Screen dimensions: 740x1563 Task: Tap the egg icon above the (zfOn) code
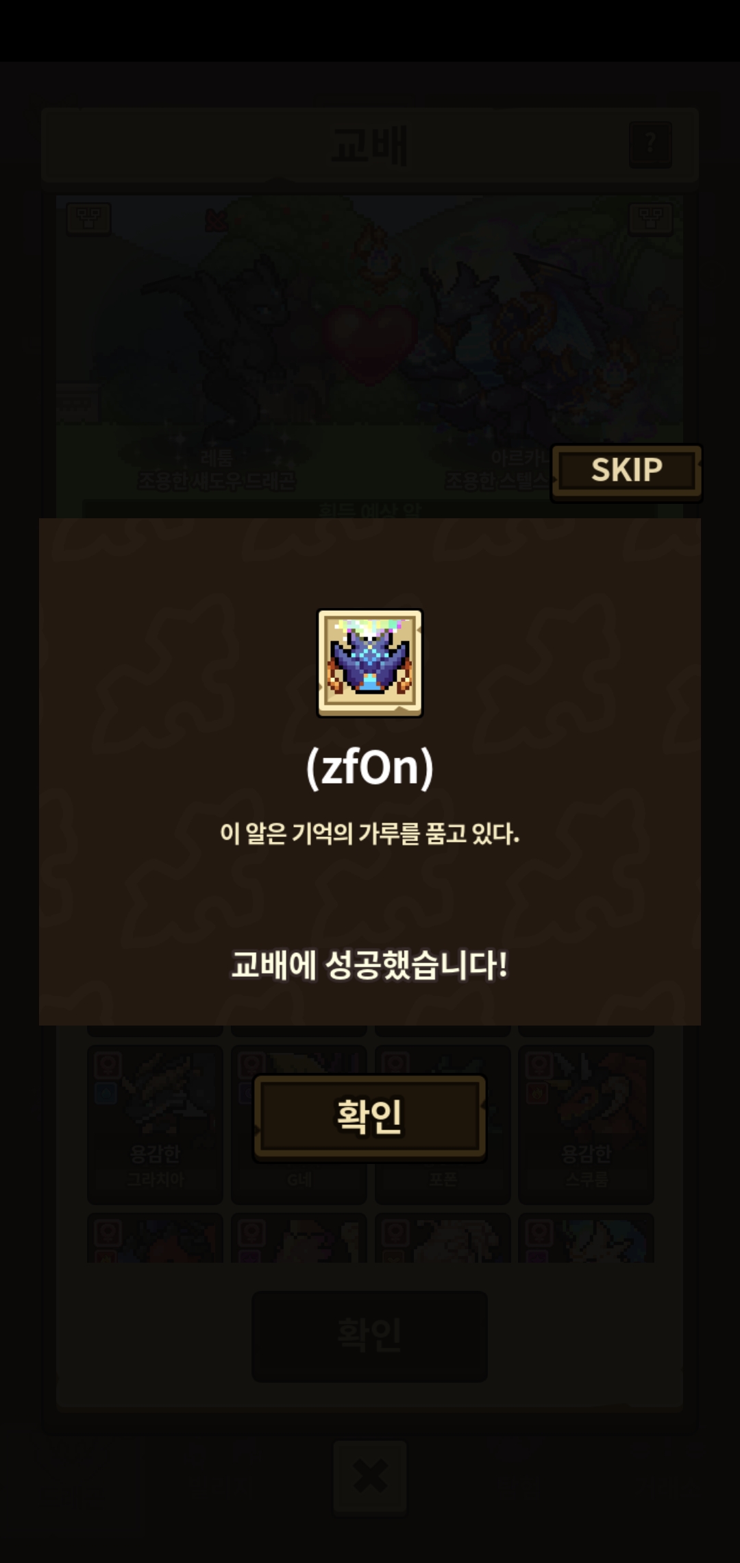click(x=370, y=663)
